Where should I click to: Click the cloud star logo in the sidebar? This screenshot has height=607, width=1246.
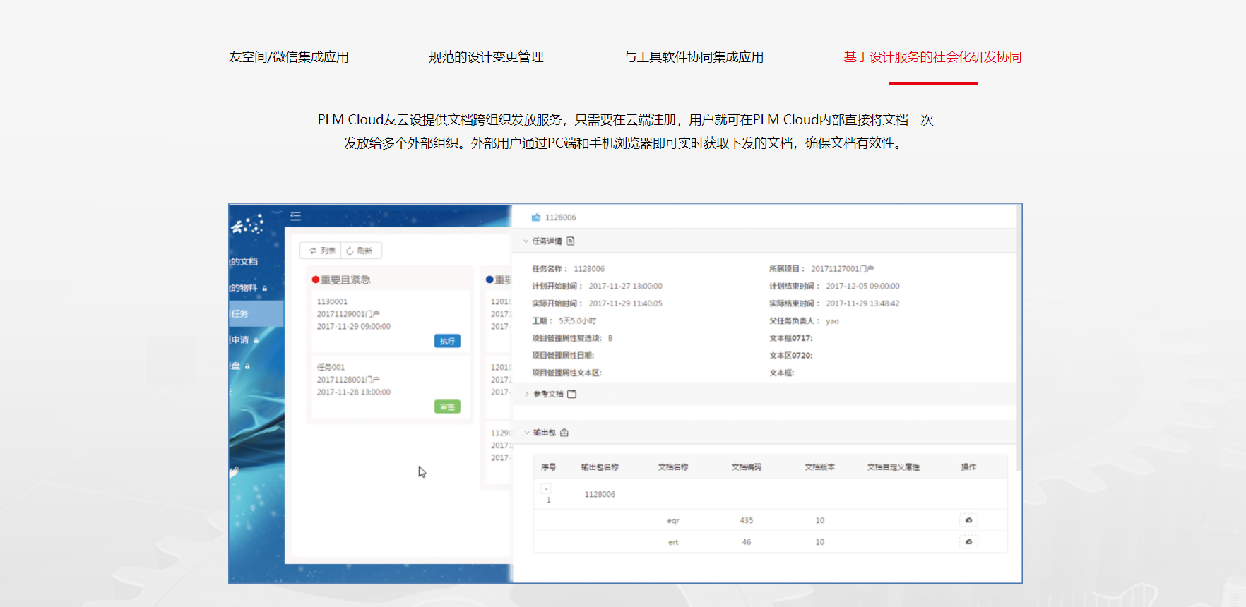click(x=247, y=224)
